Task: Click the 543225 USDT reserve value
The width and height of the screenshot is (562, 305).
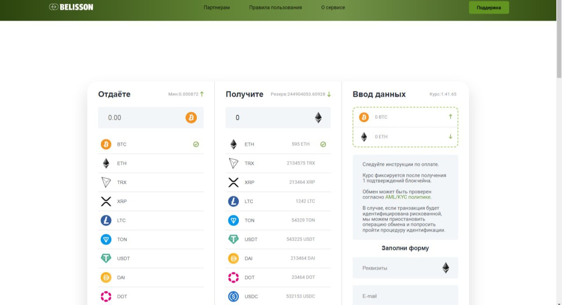Action: pos(301,239)
